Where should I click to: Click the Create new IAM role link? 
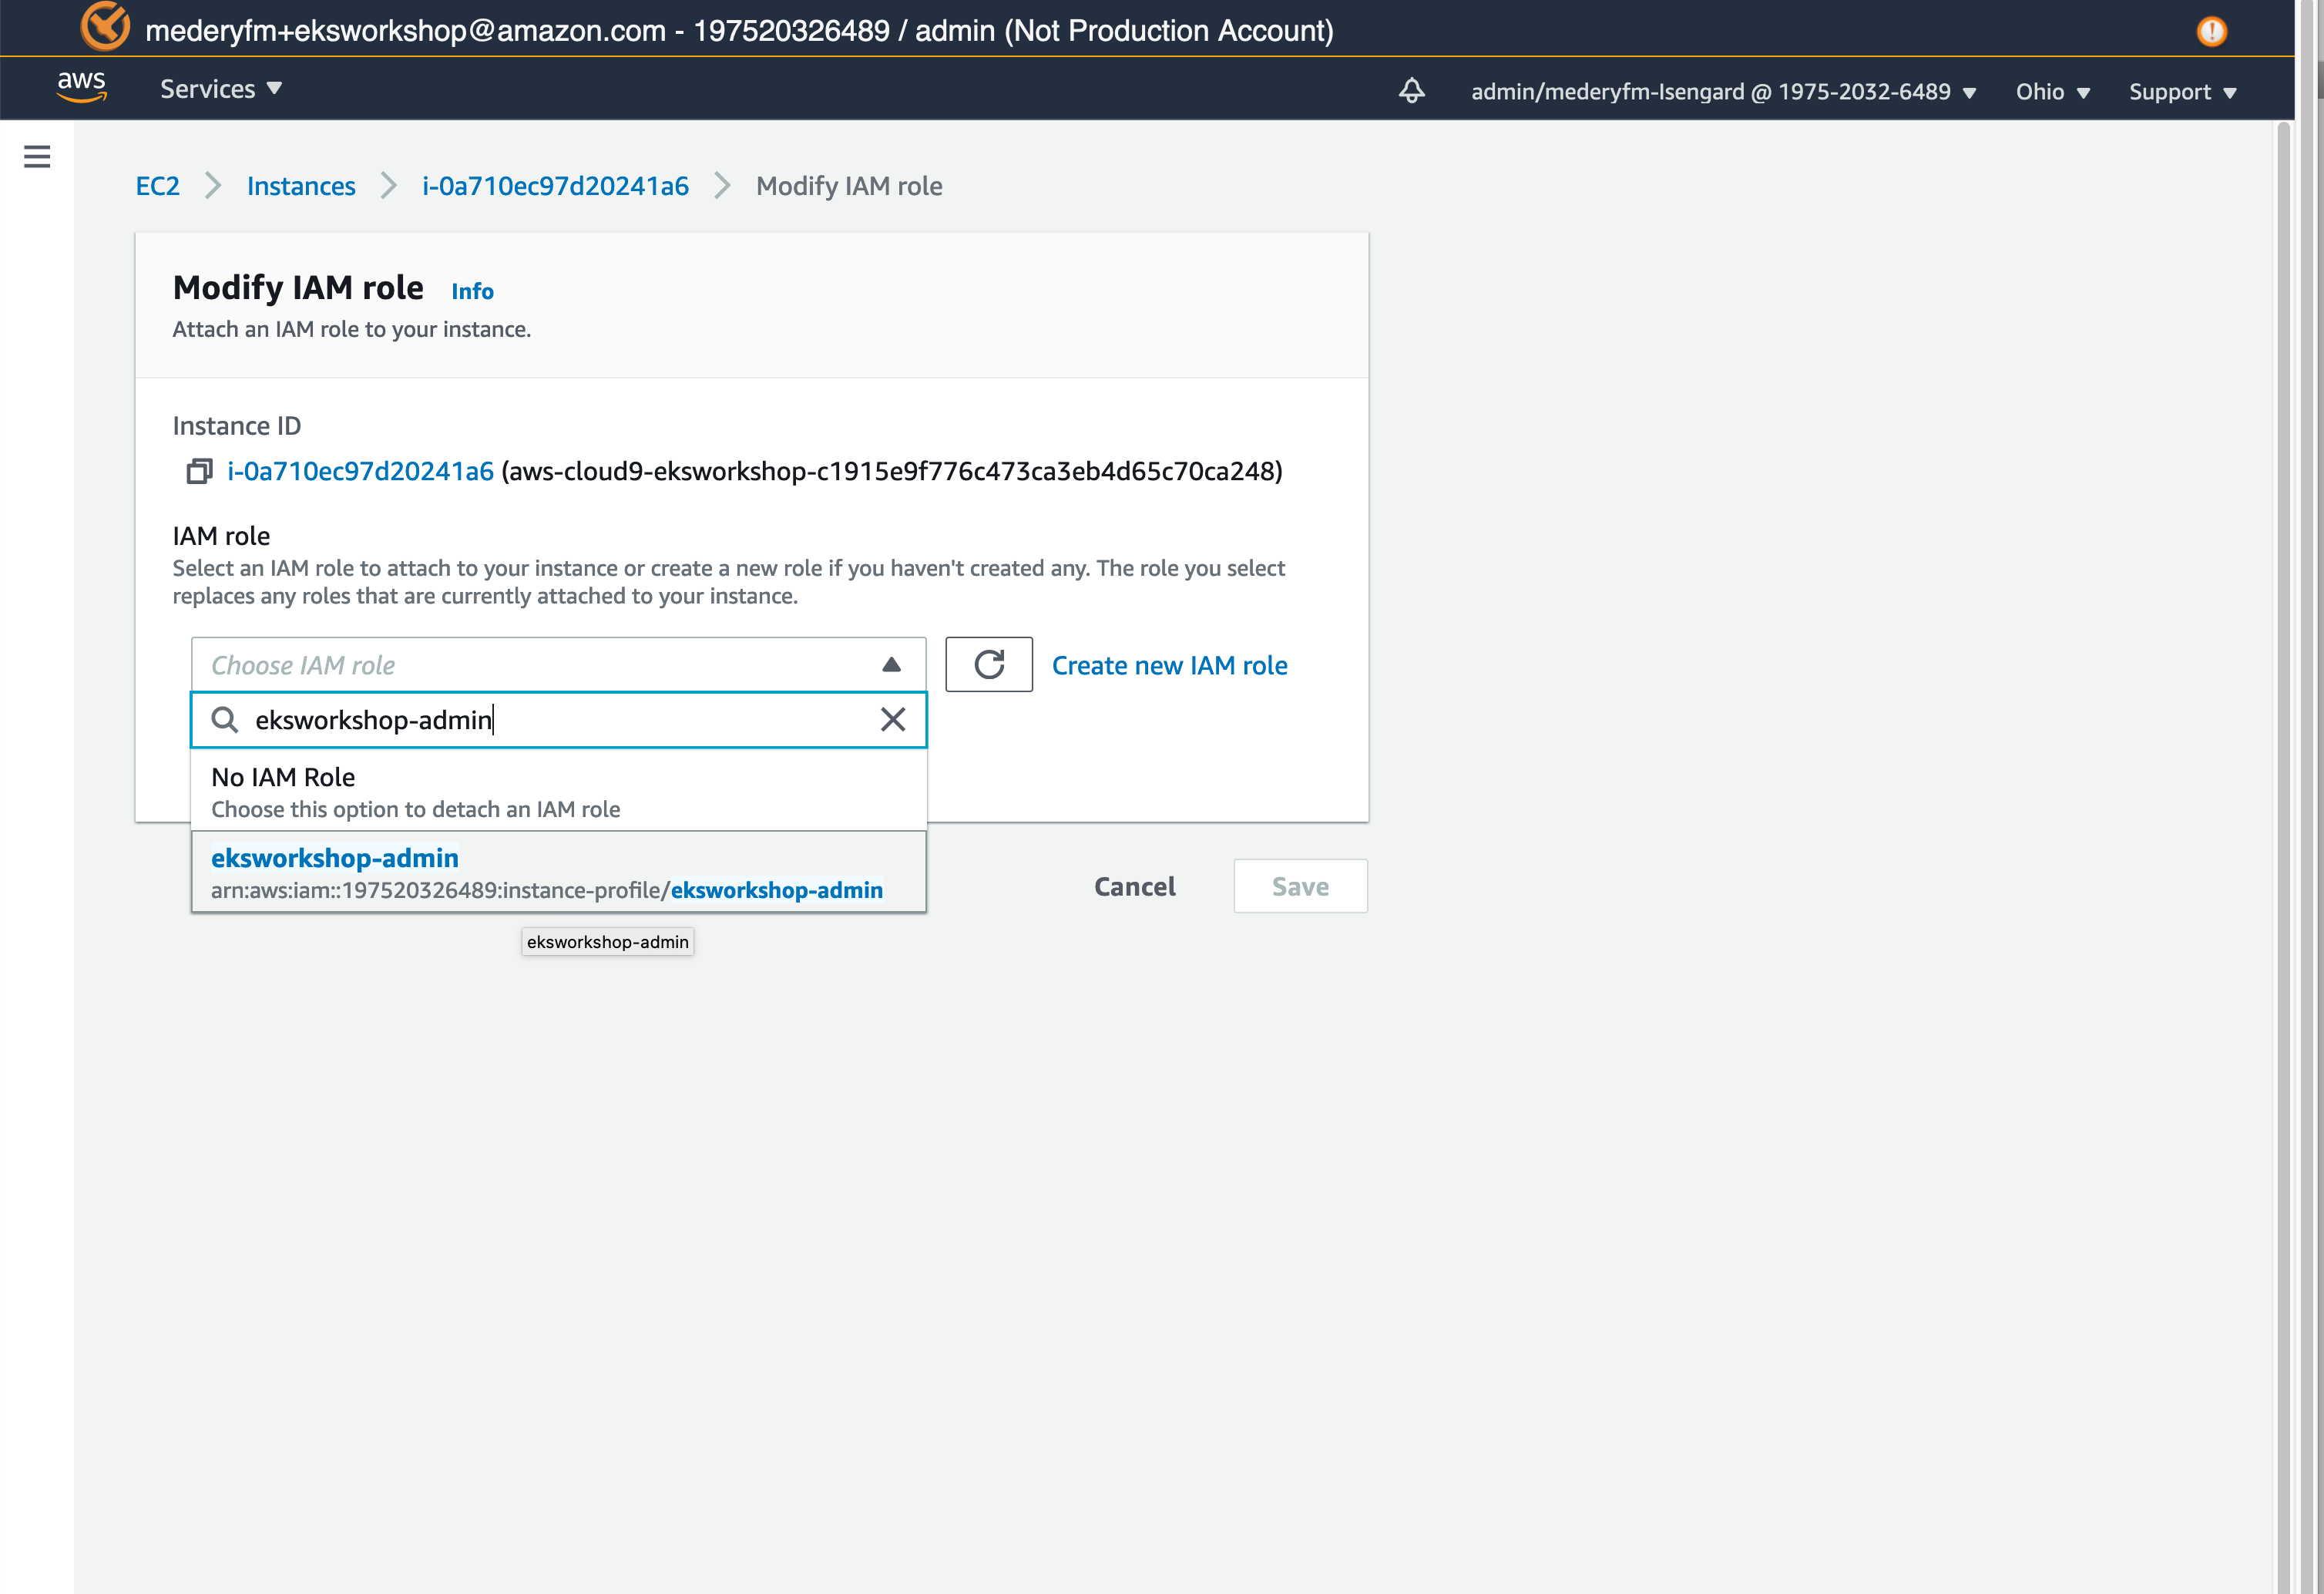coord(1169,664)
